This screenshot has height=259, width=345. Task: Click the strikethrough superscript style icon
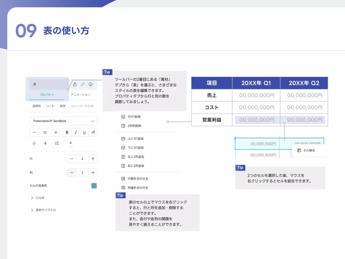93,132
